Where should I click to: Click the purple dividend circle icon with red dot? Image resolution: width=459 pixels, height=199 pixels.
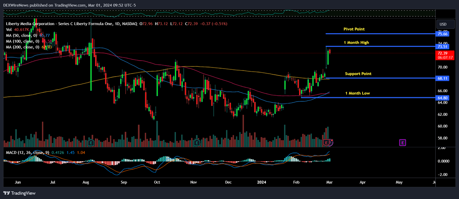point(331,142)
